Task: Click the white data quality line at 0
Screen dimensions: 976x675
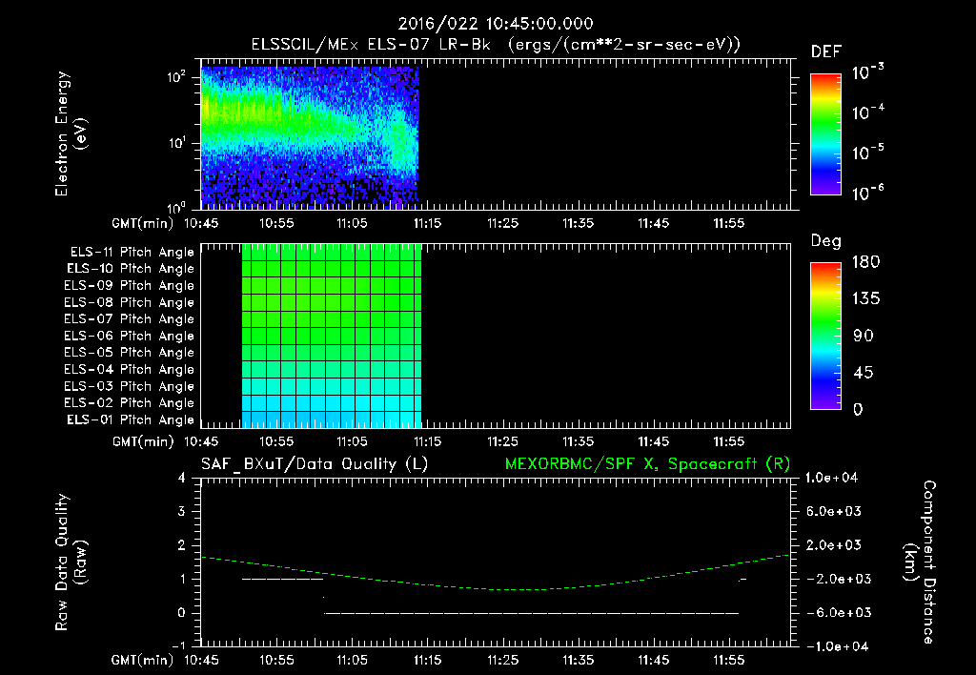Action: (532, 613)
